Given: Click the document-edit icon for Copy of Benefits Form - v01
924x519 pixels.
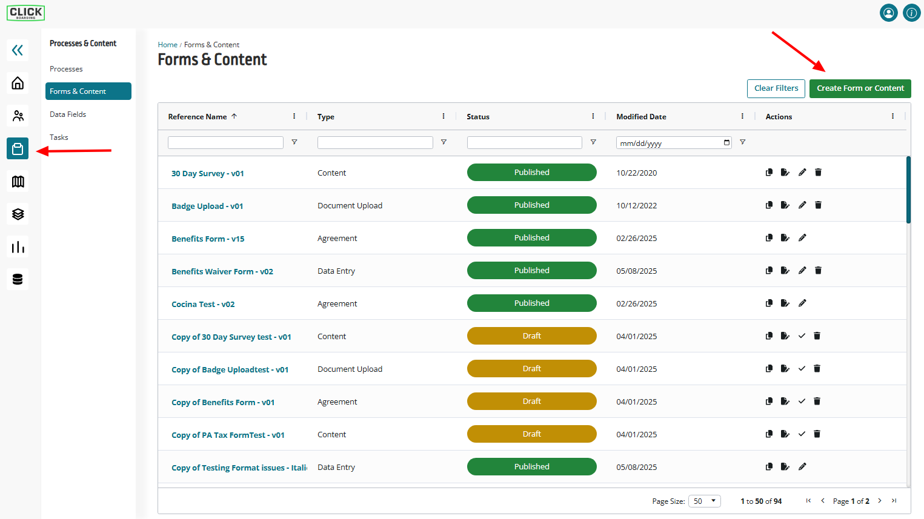Looking at the screenshot, I should (785, 402).
